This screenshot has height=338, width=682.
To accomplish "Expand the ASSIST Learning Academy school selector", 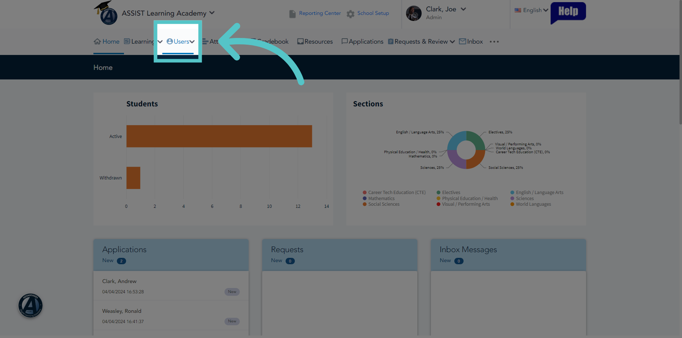I will click(212, 13).
